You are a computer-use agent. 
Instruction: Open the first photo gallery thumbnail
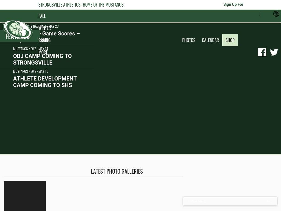tap(25, 196)
